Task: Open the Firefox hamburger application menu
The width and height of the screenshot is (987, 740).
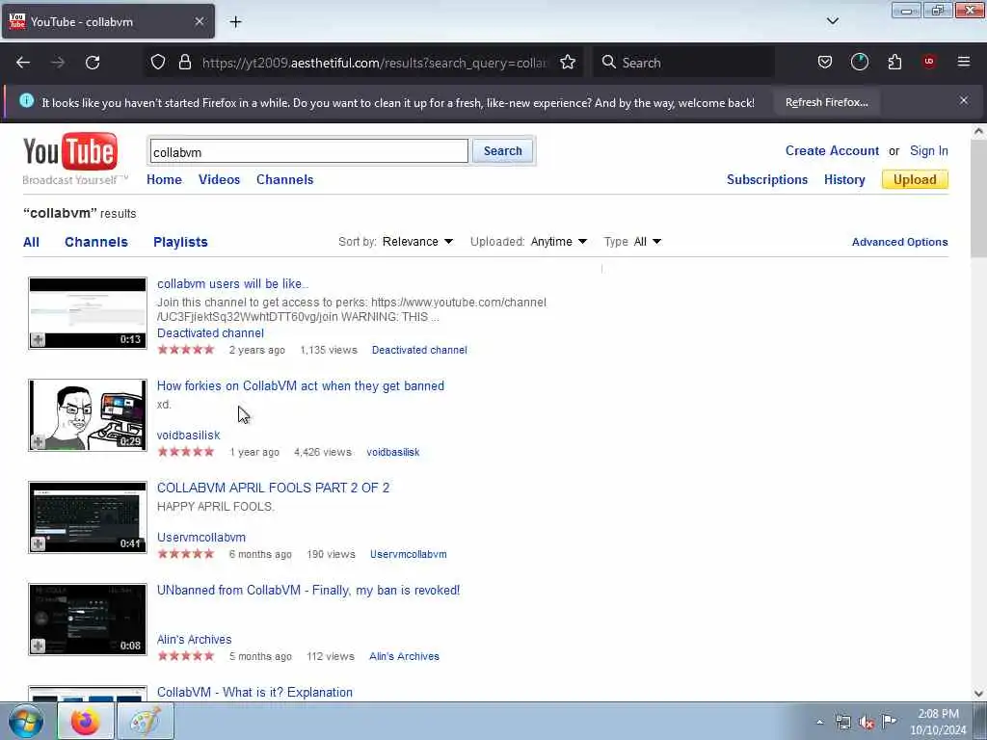Action: [964, 62]
